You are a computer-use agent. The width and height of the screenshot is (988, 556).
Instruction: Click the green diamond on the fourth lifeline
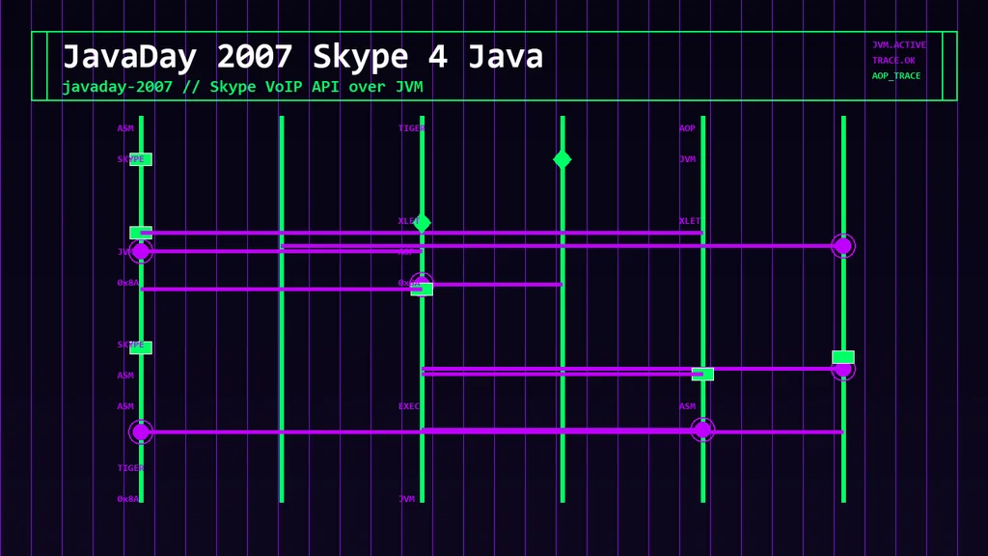point(563,159)
